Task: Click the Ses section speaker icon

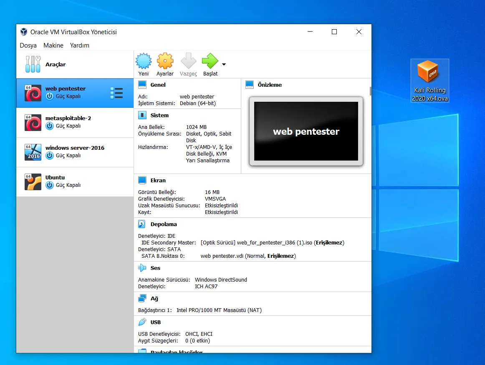Action: pos(142,268)
